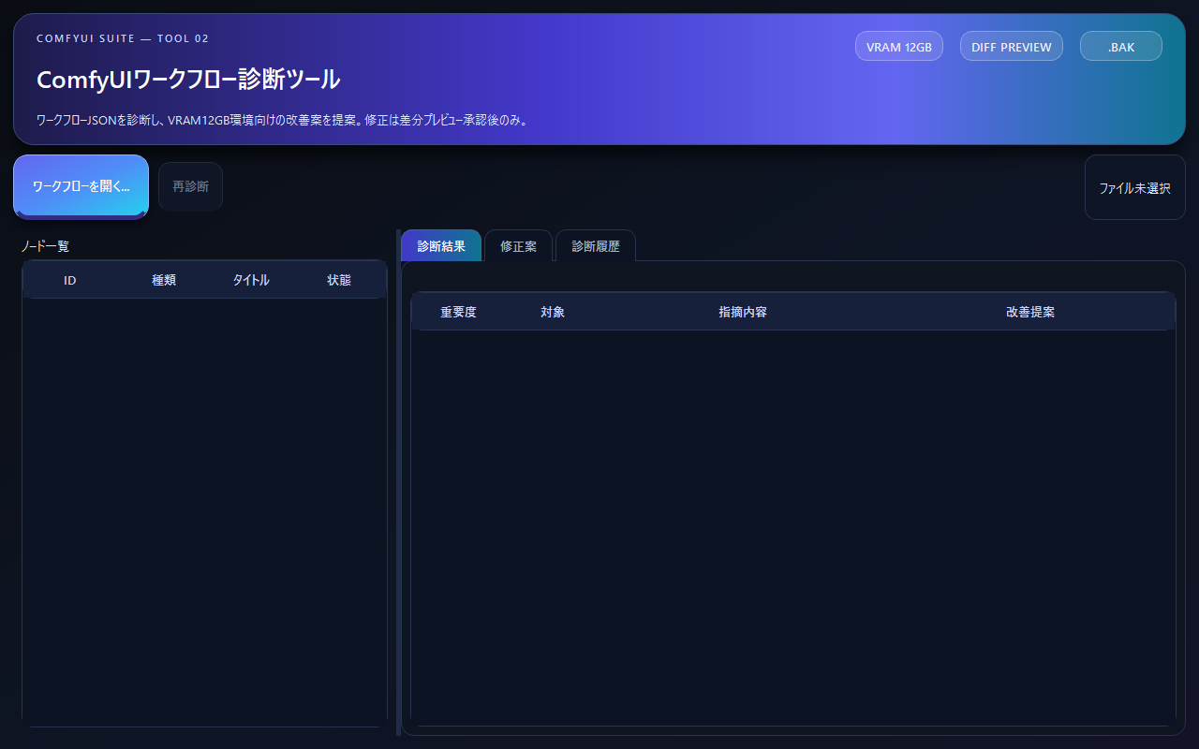Click the 対象 column header
Viewport: 1199px width, 749px height.
point(553,312)
